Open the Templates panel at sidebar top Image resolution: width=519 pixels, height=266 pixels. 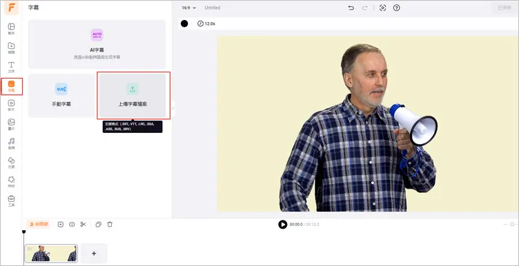(11, 29)
